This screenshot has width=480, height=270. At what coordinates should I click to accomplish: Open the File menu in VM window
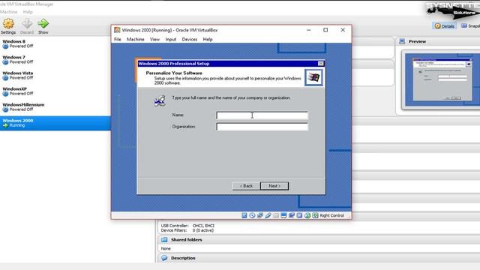tap(118, 40)
